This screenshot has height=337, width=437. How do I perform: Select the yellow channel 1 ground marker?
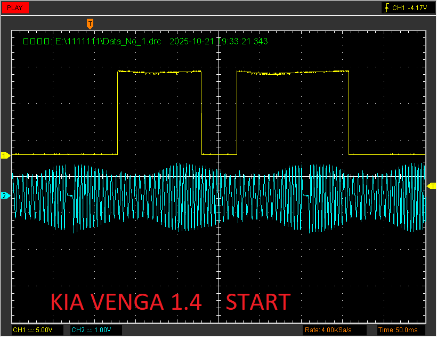coord(6,155)
